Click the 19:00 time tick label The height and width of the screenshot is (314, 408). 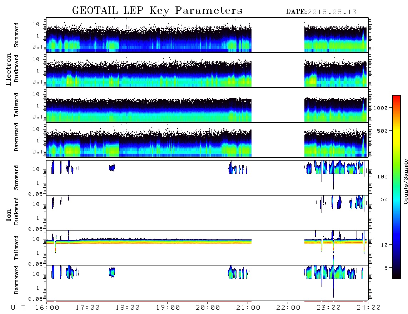click(168, 308)
